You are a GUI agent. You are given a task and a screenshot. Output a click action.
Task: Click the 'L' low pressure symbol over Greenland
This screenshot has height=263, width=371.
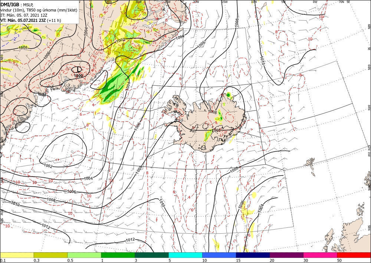point(79,69)
